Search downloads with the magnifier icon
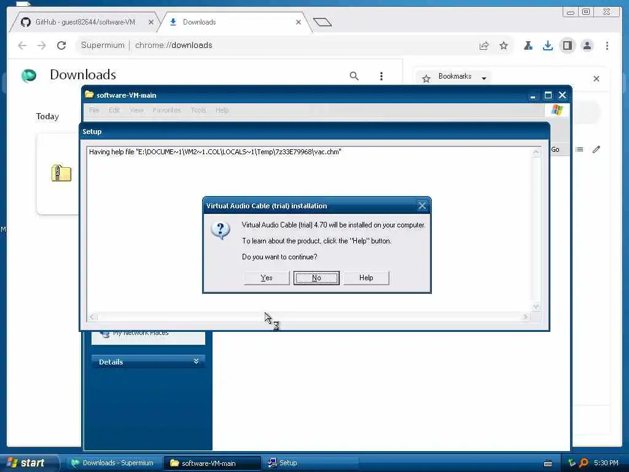This screenshot has height=472, width=629. click(x=354, y=76)
